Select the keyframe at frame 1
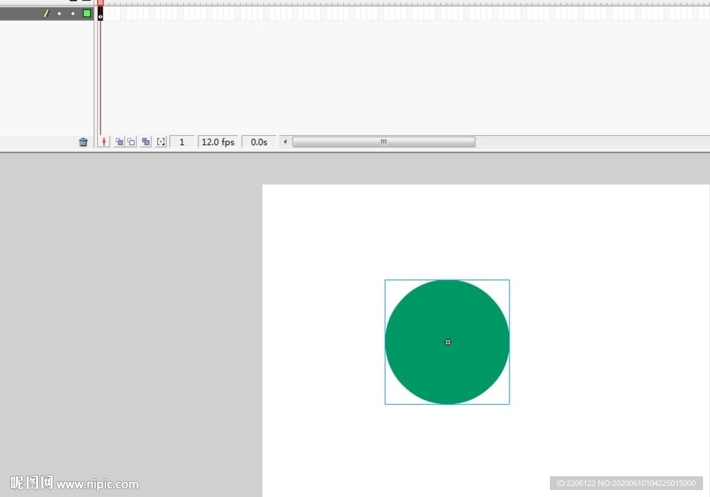 pos(101,14)
